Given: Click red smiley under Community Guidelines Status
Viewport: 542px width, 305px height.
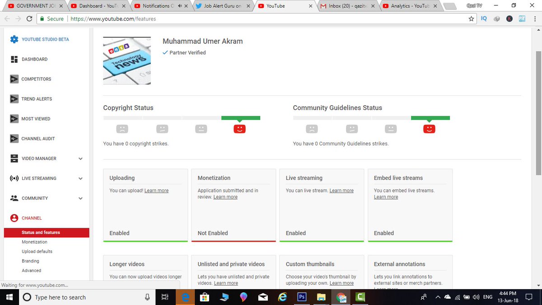Looking at the screenshot, I should [x=429, y=129].
